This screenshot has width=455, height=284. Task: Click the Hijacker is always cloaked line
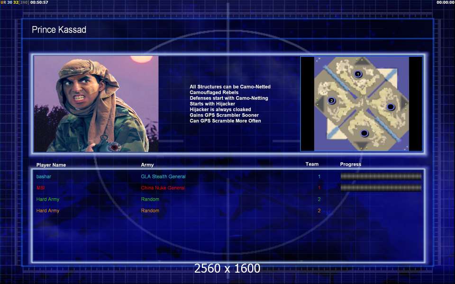(x=220, y=109)
